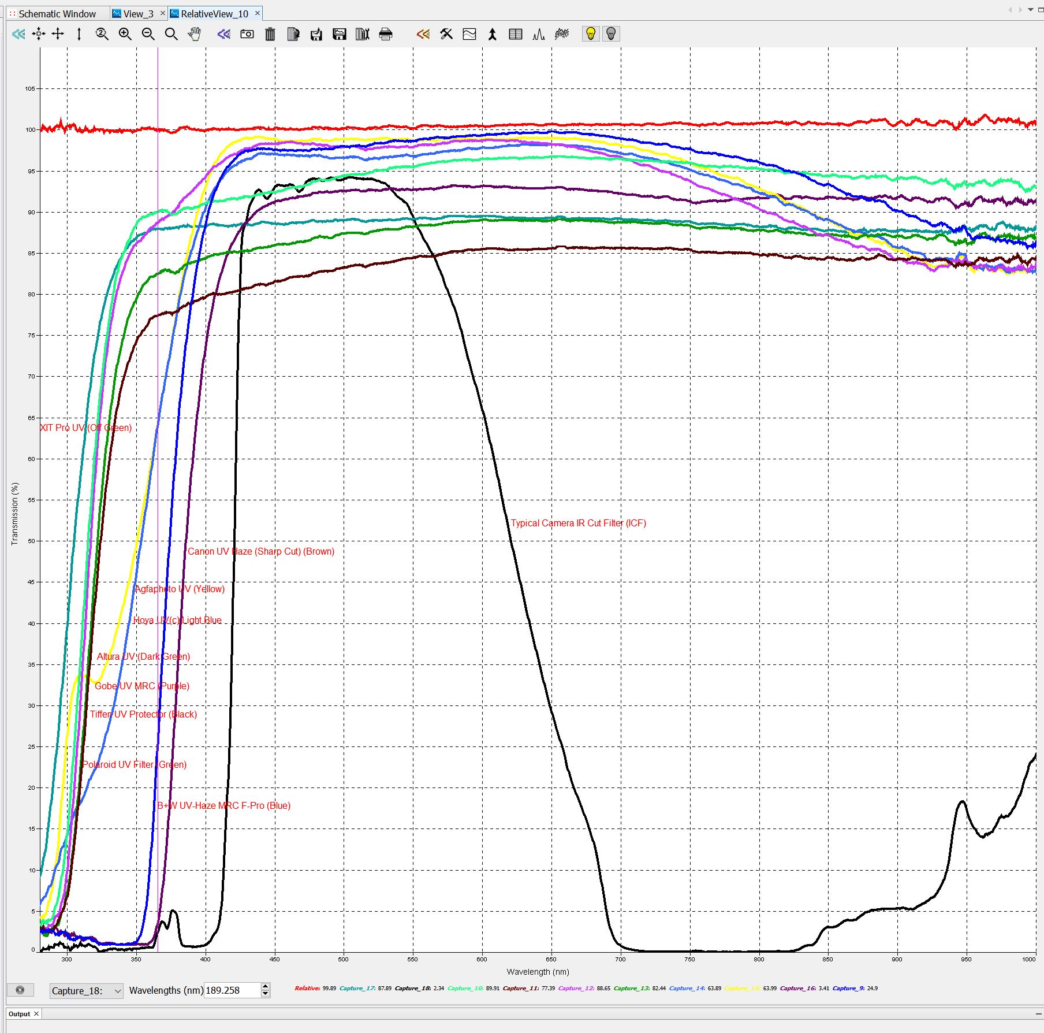Screen dimensions: 1044x1033
Task: Click the orange double-left-arrow icon
Action: click(x=423, y=34)
